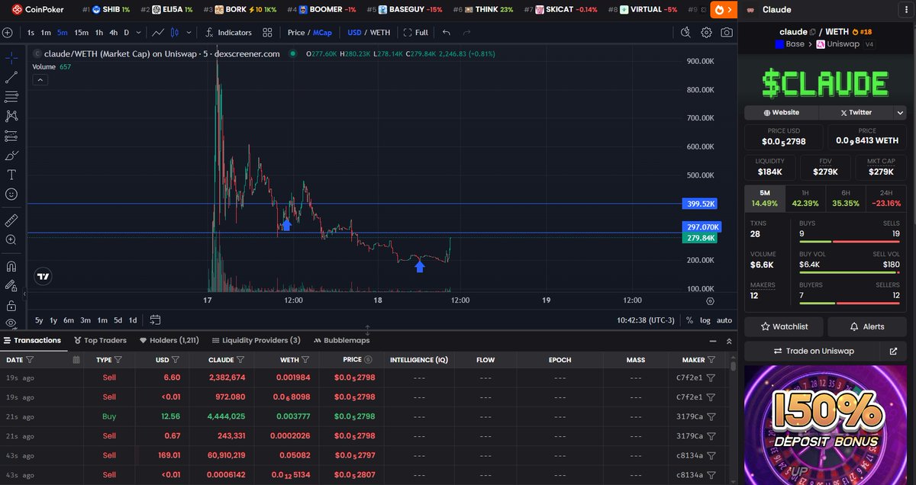Screen dimensions: 916x485
Task: Expand the social links dropdown chevron
Action: tap(901, 112)
